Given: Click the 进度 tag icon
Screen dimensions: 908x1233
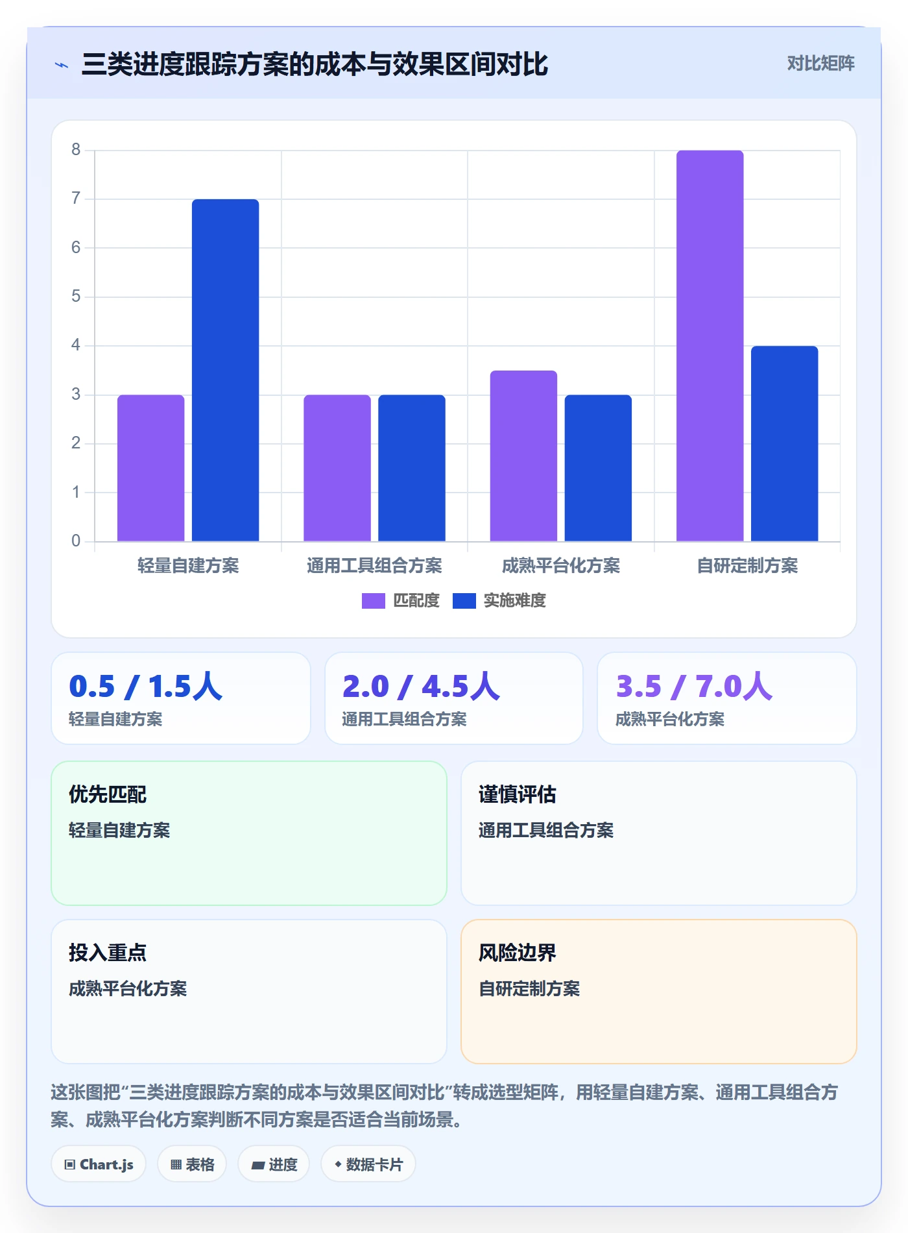Looking at the screenshot, I should pos(258,1166).
